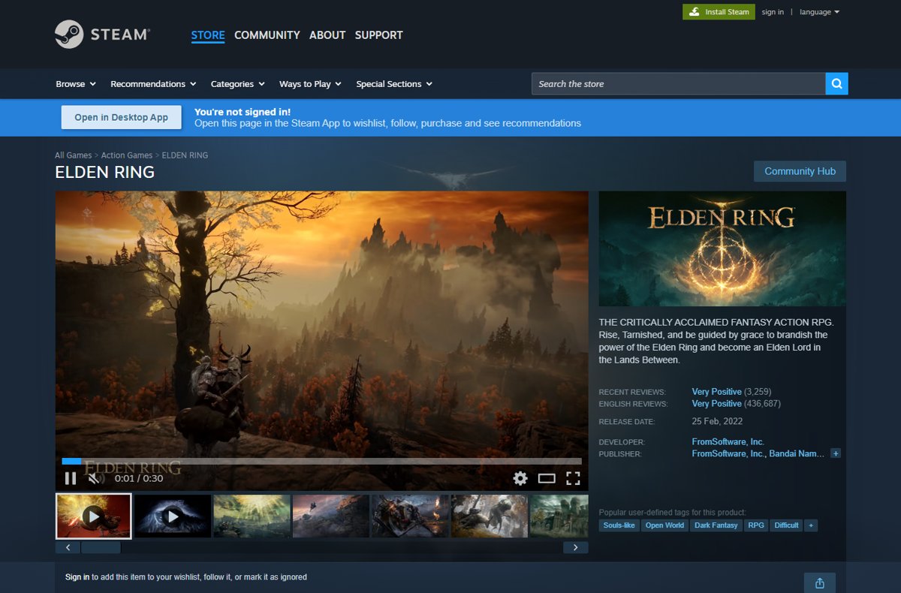901x593 pixels.
Task: Click the 25 Feb, 2022 release date
Action: coord(717,422)
